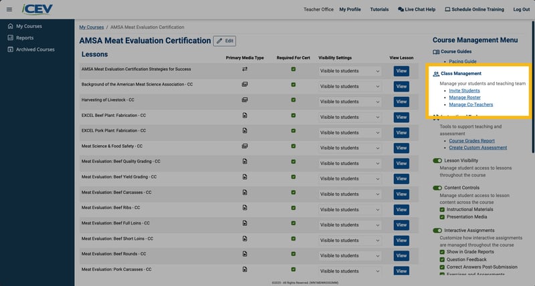
Task: Open visibility dropdown for Background of AMSA
Action: point(350,87)
